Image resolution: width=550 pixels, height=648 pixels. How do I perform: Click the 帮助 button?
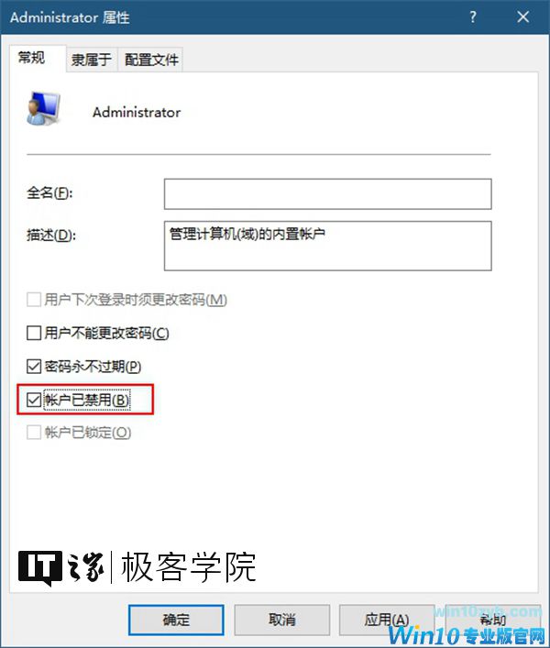493,620
